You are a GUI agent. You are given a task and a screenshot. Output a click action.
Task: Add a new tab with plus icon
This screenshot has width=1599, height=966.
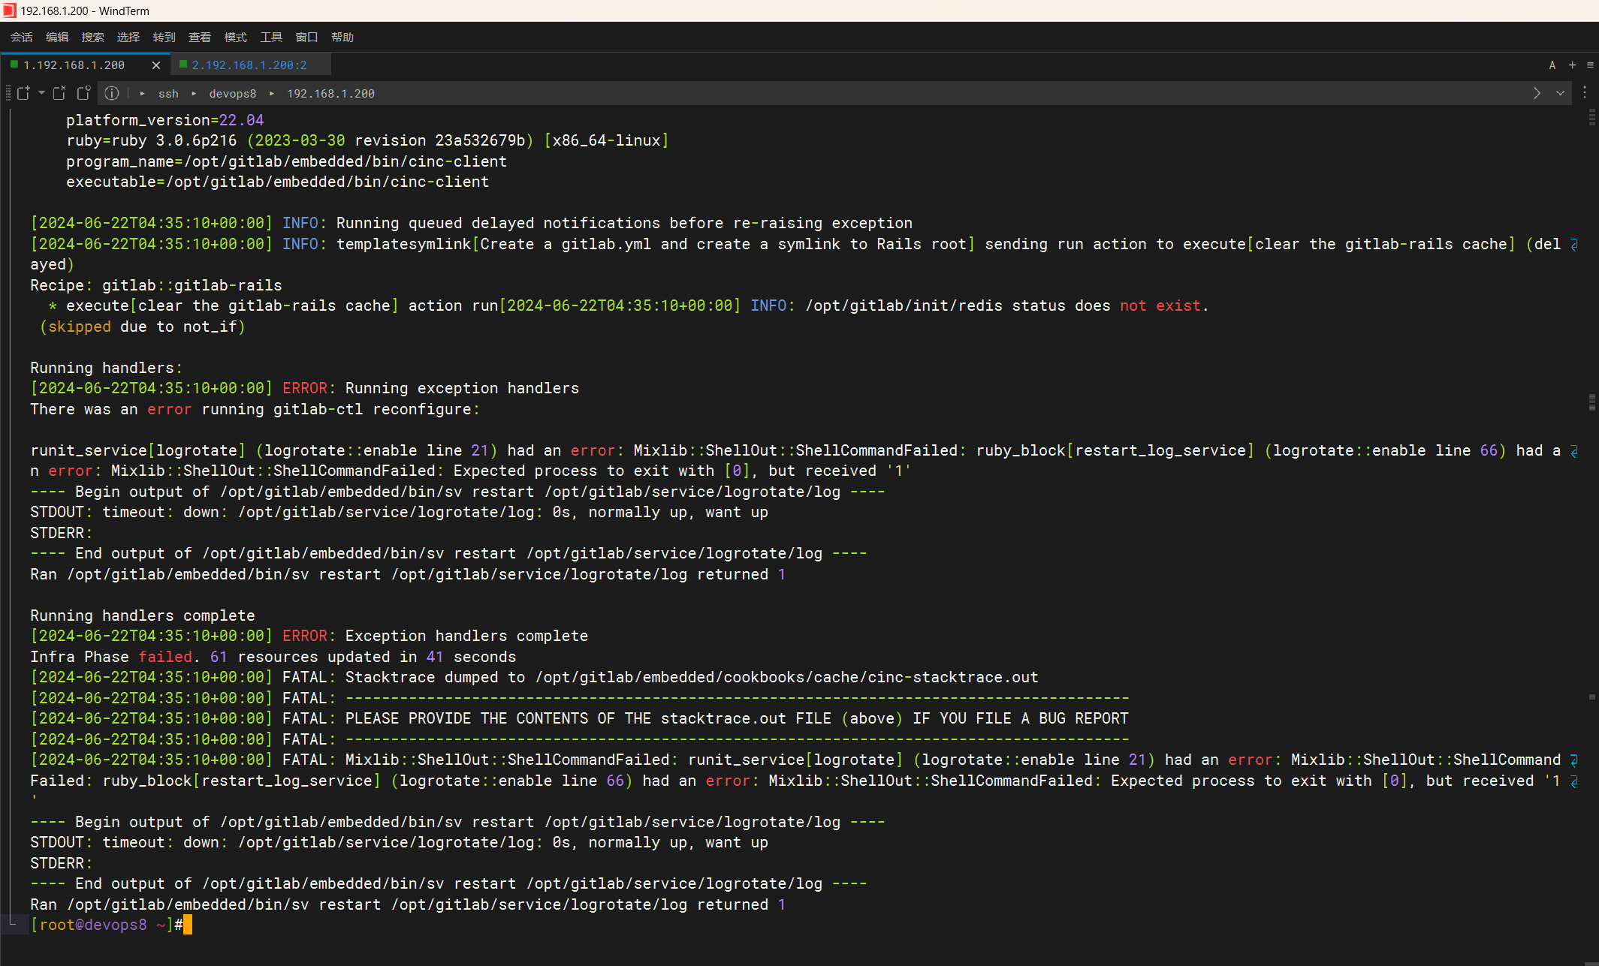click(1572, 65)
